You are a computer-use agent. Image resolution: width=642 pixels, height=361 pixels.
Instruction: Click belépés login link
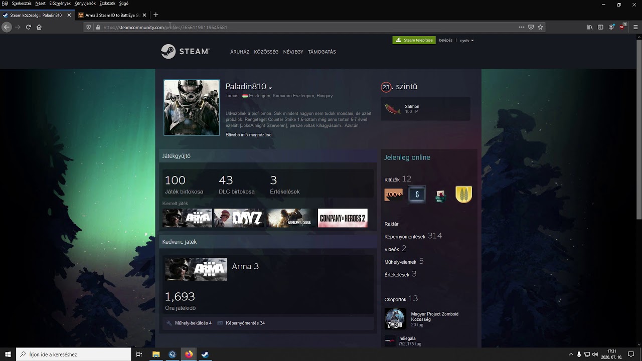446,40
